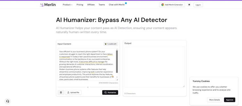The height and width of the screenshot is (106, 242).
Task: Click More Details in cookie banner
Action: (x=215, y=100)
